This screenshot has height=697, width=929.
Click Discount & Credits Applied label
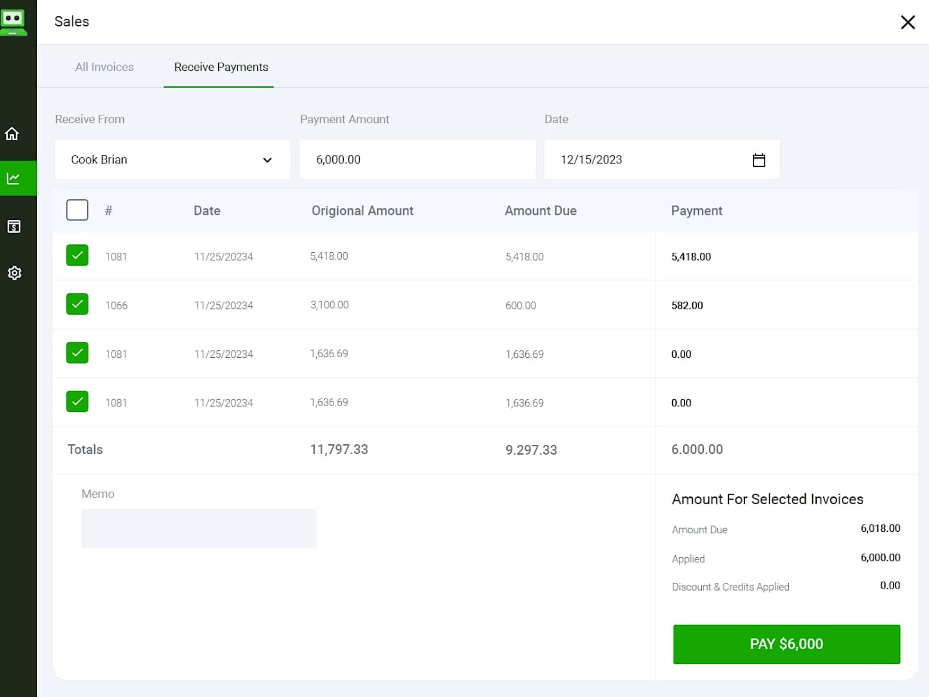[731, 587]
